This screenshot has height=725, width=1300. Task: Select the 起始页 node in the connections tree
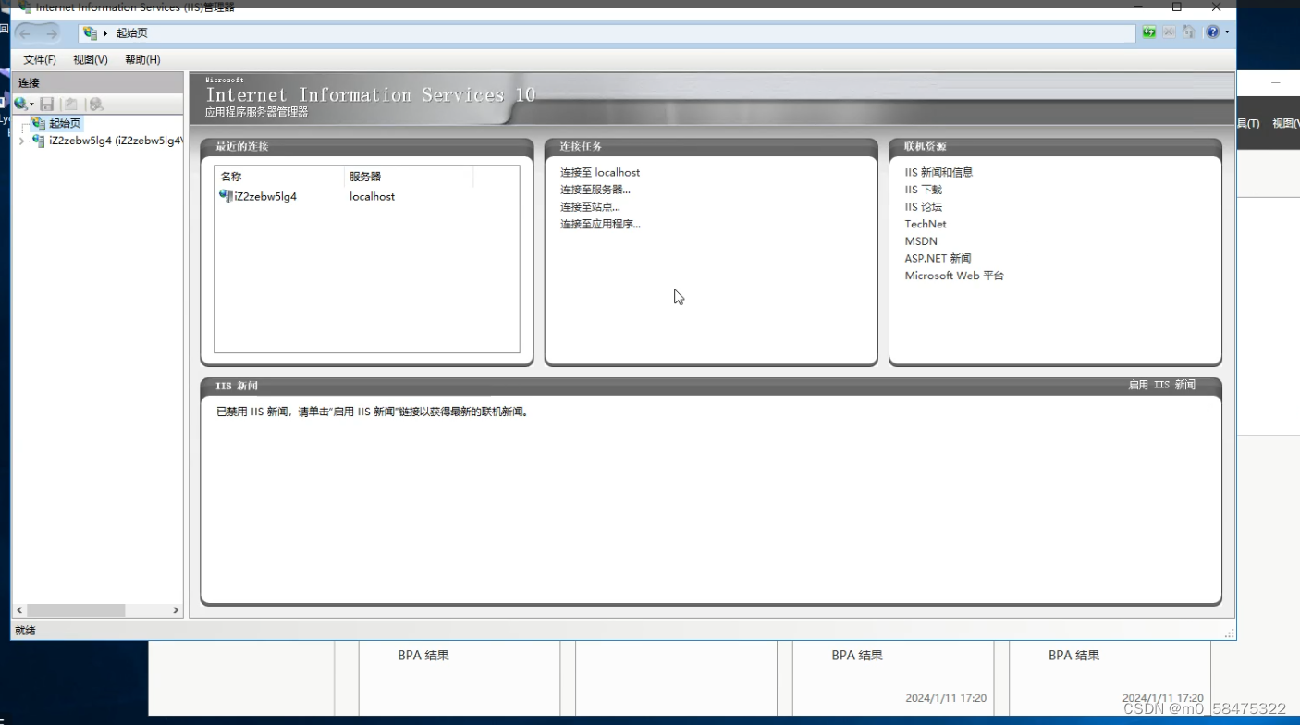[64, 122]
